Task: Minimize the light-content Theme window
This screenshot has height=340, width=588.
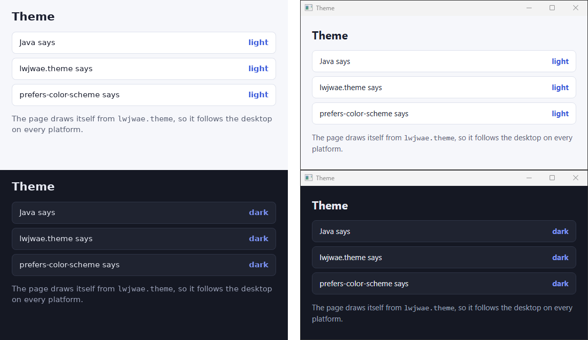Action: [x=529, y=8]
